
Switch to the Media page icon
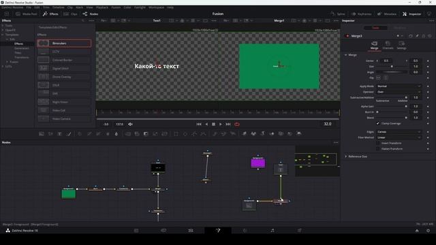tap(136, 231)
